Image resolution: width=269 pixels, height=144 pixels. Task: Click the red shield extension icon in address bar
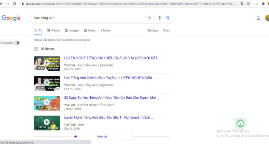pos(242,4)
